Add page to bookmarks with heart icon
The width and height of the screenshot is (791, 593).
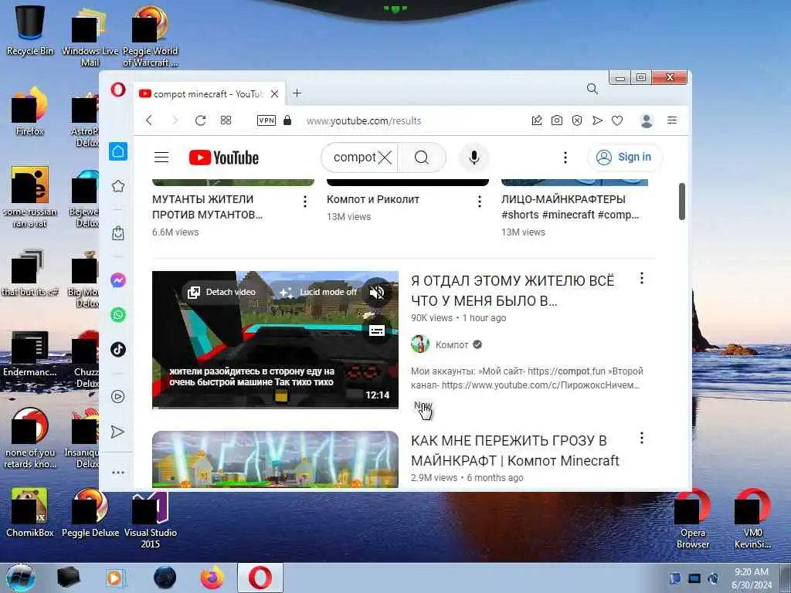(617, 120)
